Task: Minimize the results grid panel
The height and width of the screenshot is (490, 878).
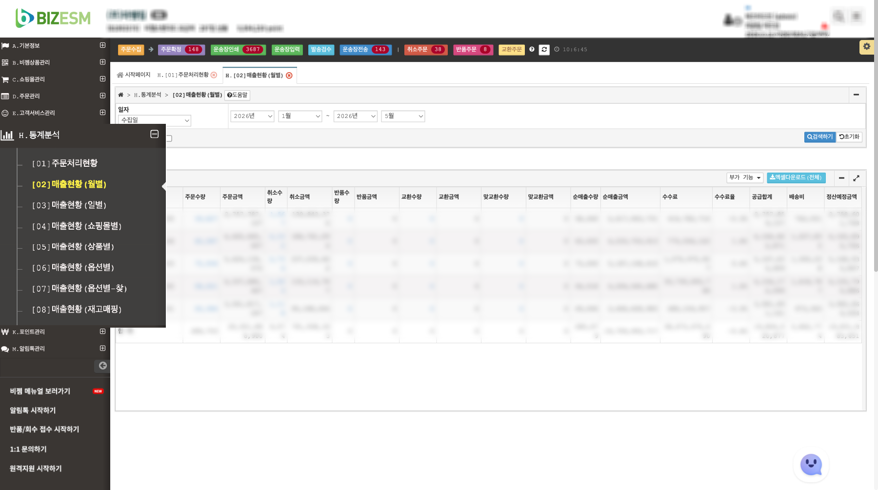Action: point(841,178)
